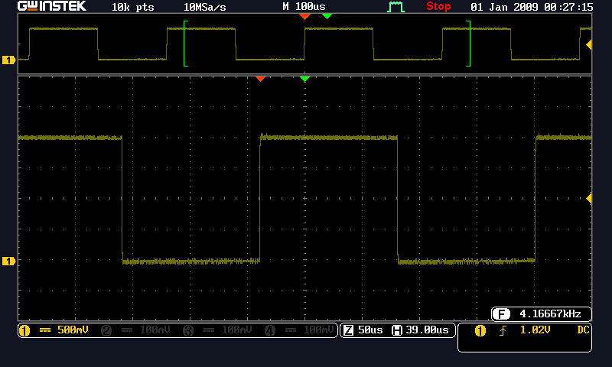This screenshot has width=612, height=367.
Task: Toggle channel 1 at 500mV
Action: [x=54, y=330]
